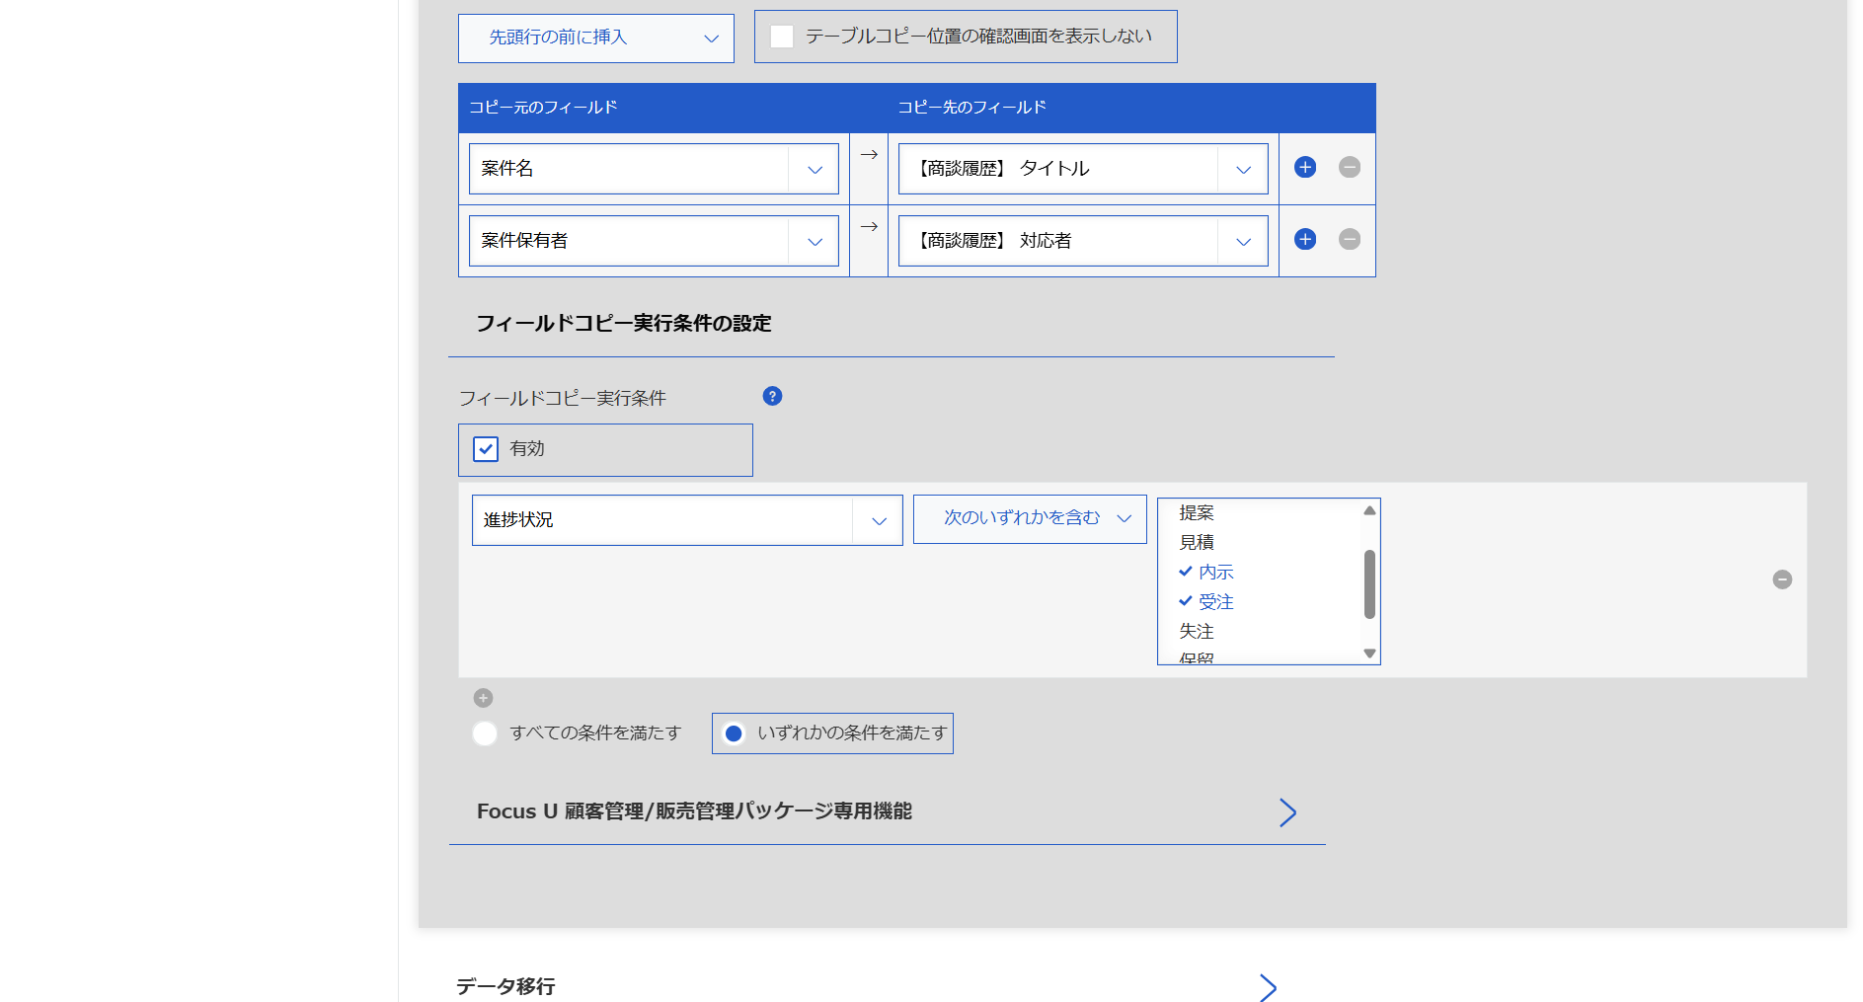
Task: Add a new condition with the gray plus icon
Action: click(483, 699)
